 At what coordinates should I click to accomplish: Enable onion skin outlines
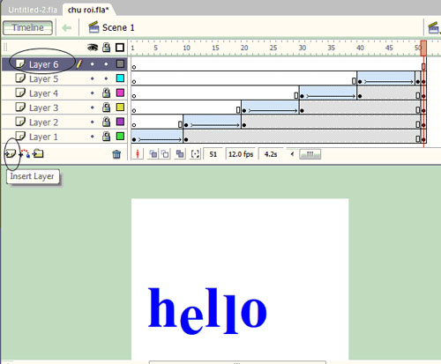[x=165, y=154]
